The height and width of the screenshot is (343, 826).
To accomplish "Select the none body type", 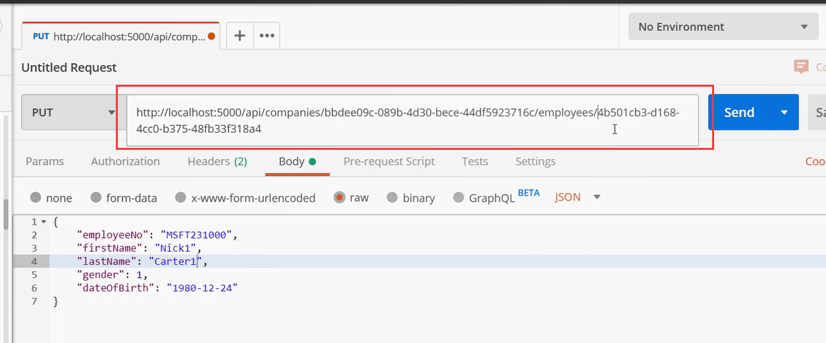I will click(x=36, y=198).
